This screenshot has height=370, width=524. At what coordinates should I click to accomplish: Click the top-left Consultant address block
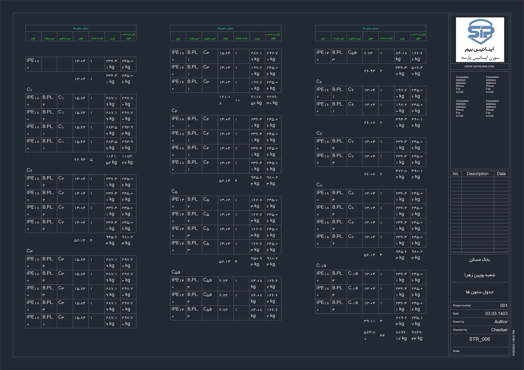point(462,84)
